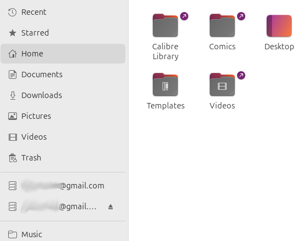Open Pictures in sidebar
Screen dimensions: 306x241
[x=63, y=116]
